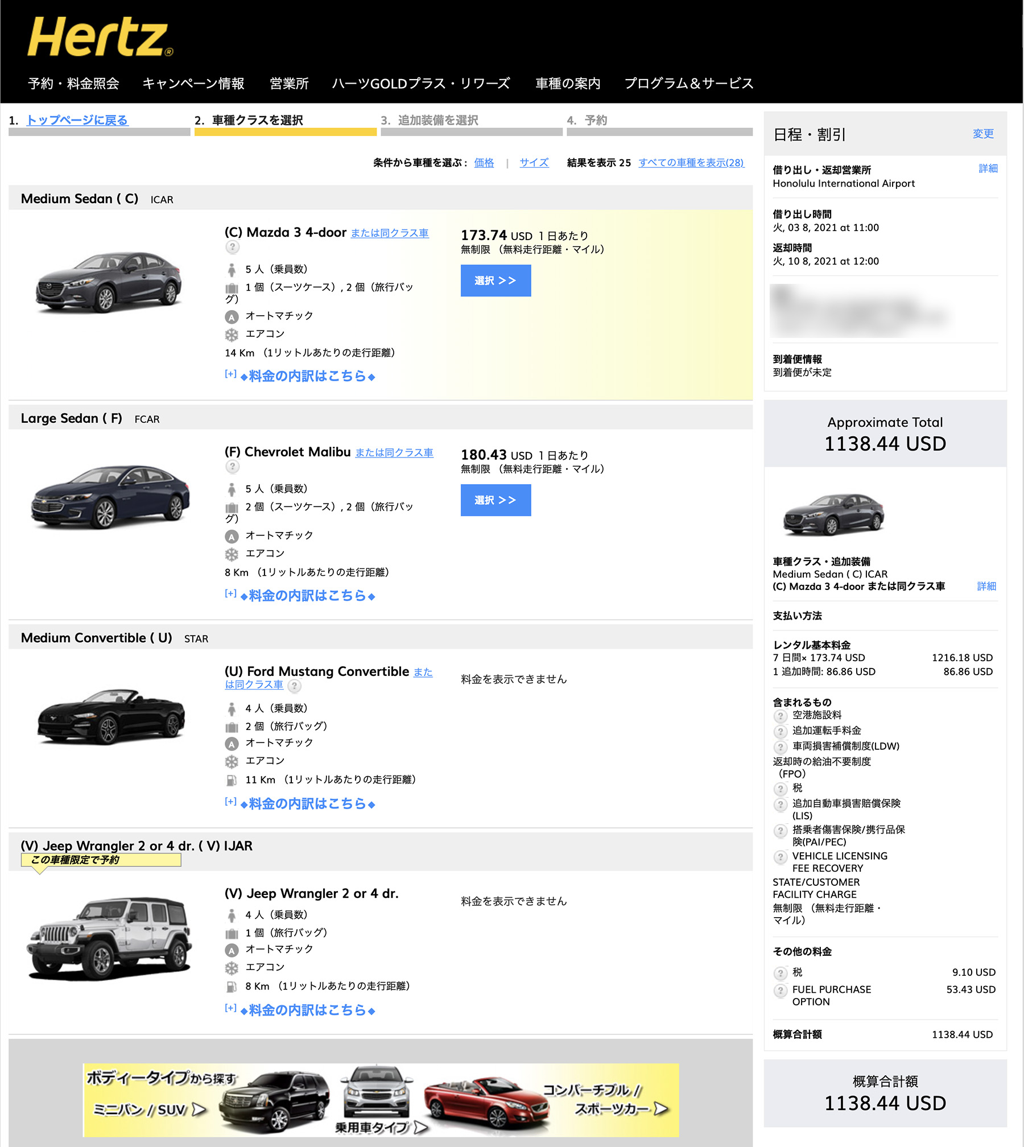
Task: Click help icon next to 税 9.10 USD
Action: [781, 973]
